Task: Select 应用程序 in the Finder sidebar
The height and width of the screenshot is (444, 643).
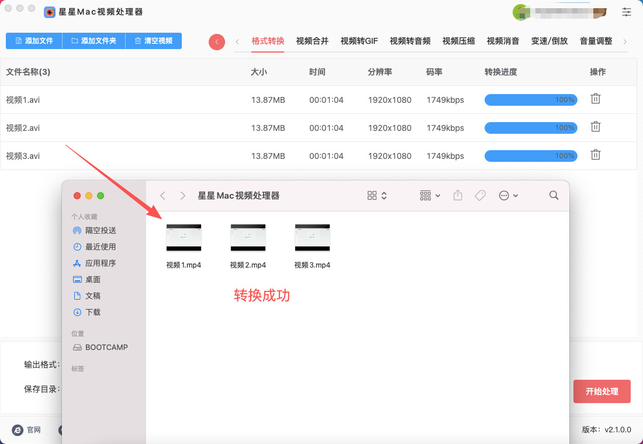Action: (100, 263)
